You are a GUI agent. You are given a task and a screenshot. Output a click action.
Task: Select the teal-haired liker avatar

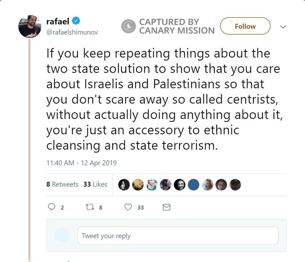[152, 185]
